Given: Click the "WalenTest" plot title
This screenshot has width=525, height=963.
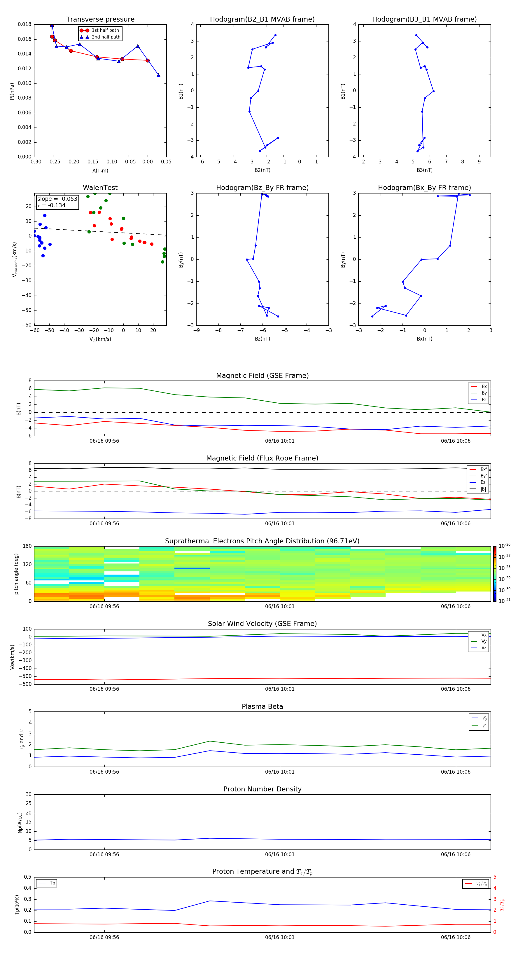Looking at the screenshot, I should click(100, 188).
